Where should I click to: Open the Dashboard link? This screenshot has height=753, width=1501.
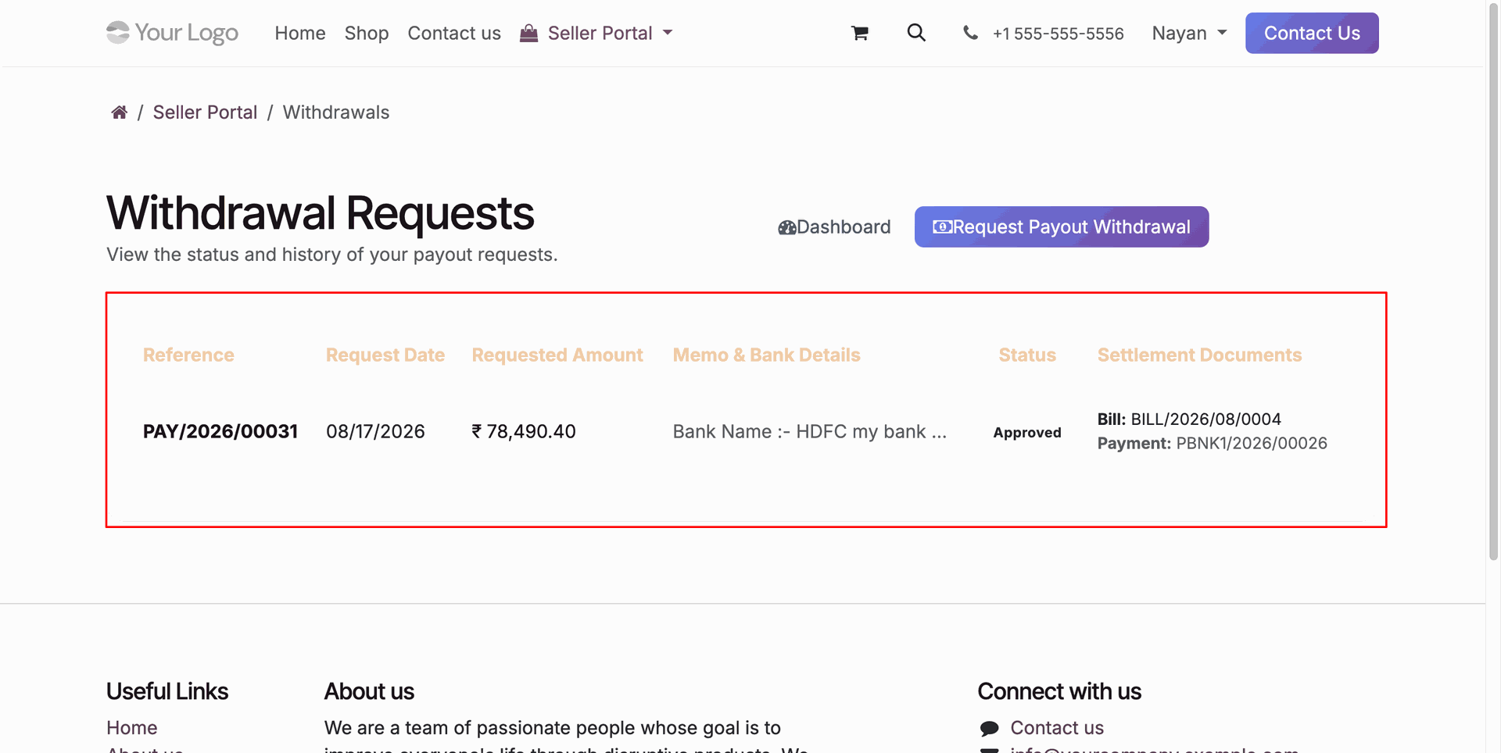coord(834,227)
